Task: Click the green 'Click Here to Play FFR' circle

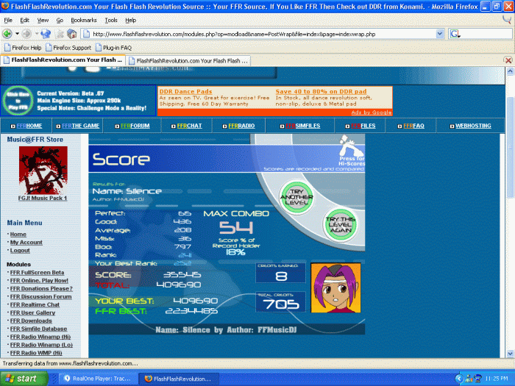Action: pyautogui.click(x=18, y=101)
